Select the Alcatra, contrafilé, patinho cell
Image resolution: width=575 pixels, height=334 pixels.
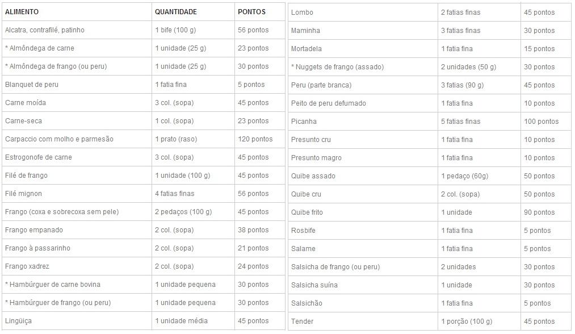coord(44,30)
